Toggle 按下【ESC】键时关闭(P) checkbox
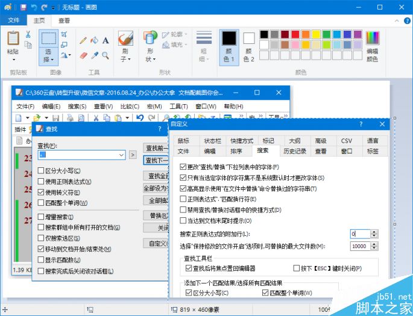This screenshot has width=413, height=316. 297,268
